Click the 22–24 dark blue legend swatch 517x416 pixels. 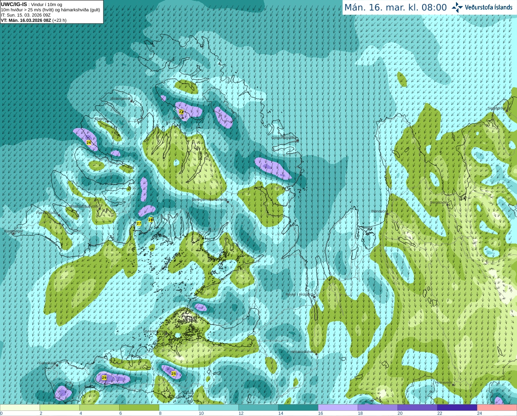[x=457, y=408]
